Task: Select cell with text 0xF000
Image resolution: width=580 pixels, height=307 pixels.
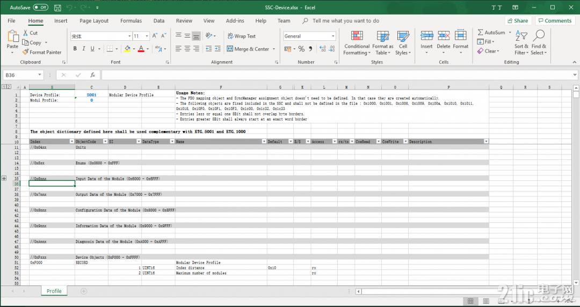Action: click(52, 262)
